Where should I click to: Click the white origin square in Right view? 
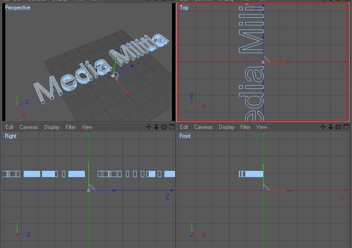click(x=89, y=190)
